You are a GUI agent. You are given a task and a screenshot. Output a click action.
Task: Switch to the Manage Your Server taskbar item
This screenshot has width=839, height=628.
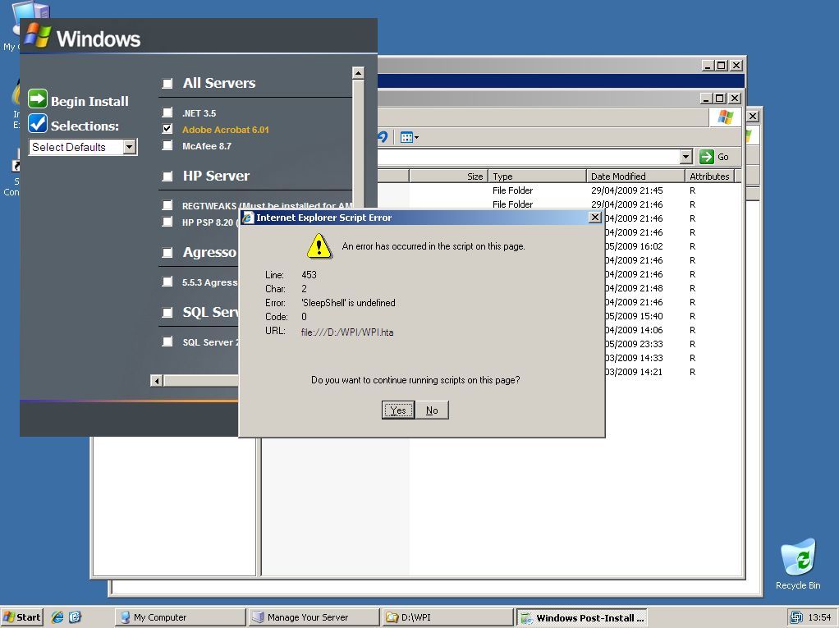point(314,617)
